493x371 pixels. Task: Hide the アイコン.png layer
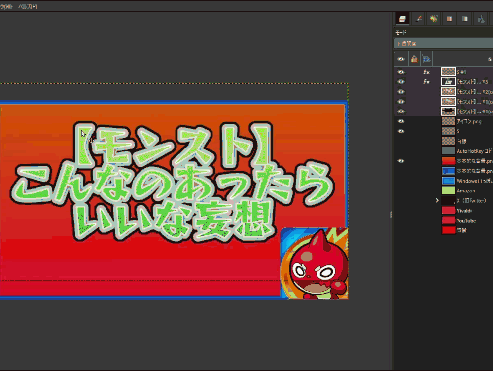(401, 121)
